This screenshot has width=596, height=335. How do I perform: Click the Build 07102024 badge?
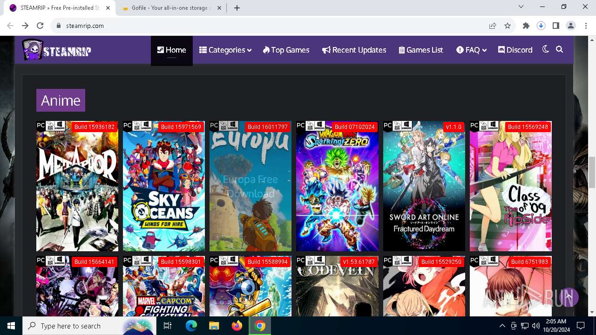(355, 127)
